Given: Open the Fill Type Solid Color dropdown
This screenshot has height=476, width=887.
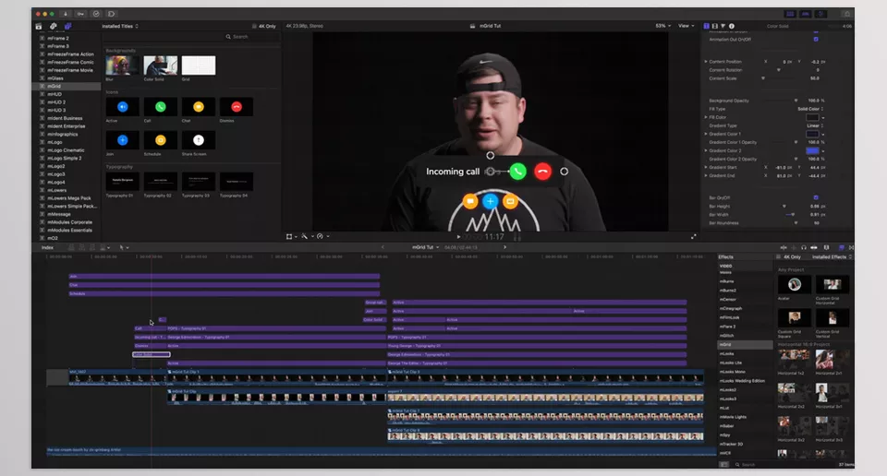Looking at the screenshot, I should tap(810, 109).
